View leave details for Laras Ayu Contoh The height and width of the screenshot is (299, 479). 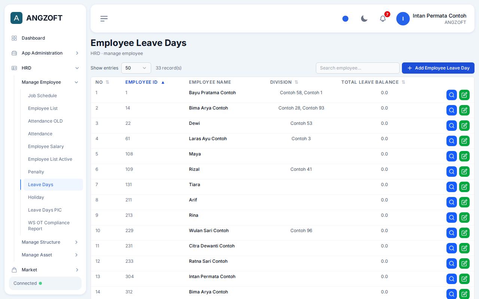point(452,141)
